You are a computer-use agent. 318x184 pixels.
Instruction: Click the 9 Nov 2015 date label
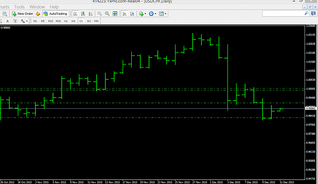click(x=77, y=182)
